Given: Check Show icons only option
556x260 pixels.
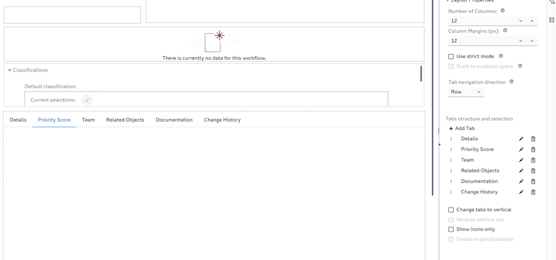Looking at the screenshot, I should (451, 229).
